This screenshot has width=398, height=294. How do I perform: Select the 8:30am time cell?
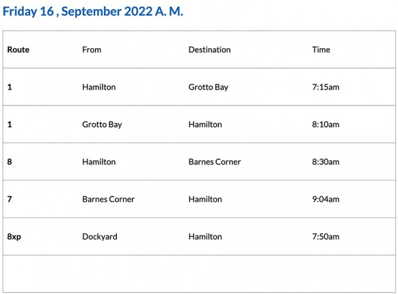(325, 162)
